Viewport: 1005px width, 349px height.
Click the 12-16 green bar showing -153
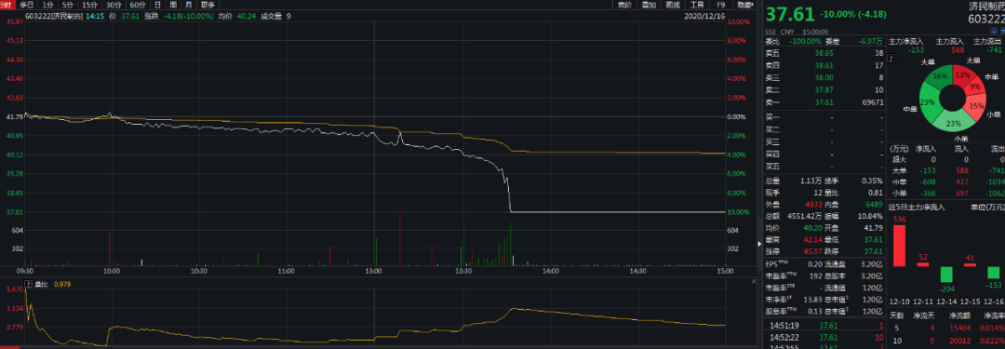pyautogui.click(x=993, y=273)
